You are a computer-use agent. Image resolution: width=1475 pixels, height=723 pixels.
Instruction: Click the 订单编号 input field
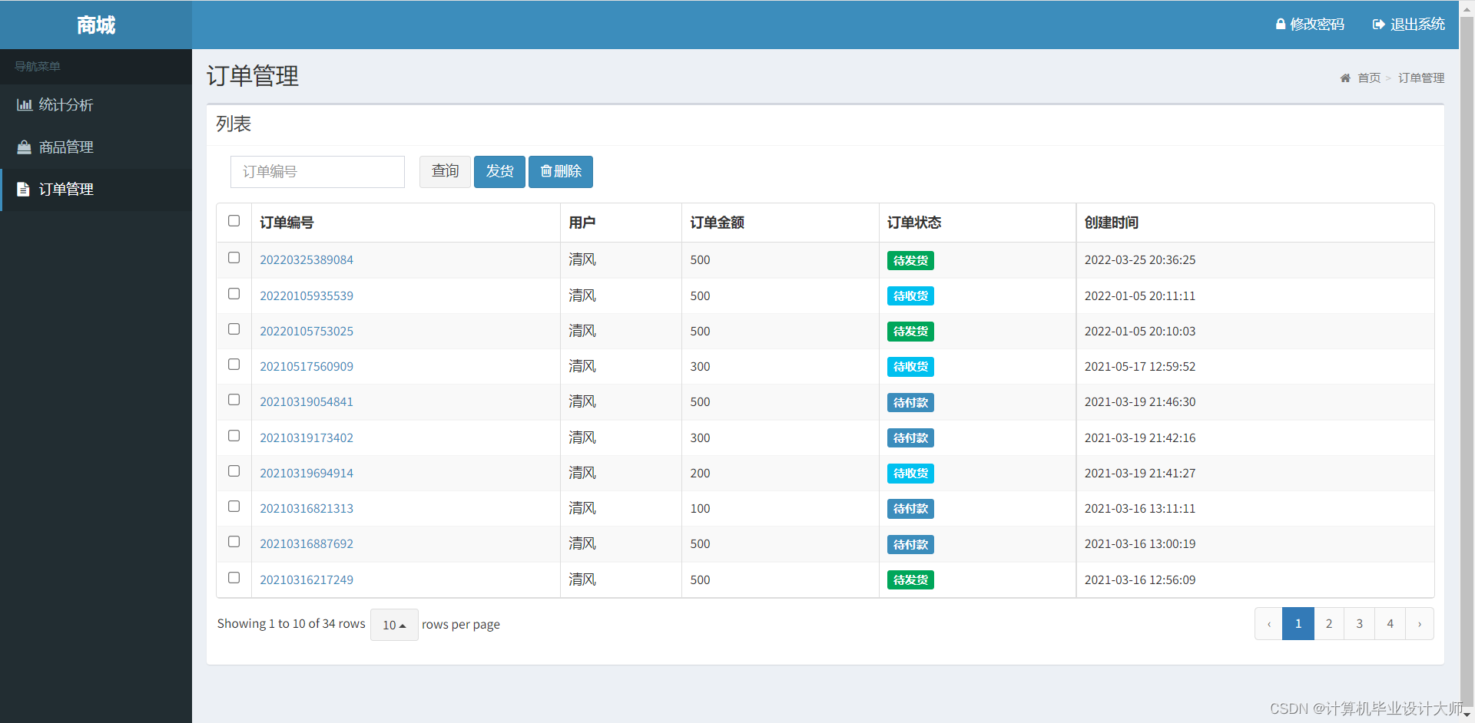[x=317, y=171]
